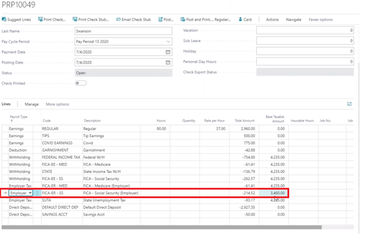Expand the Lines part with the pop-out icon
The width and height of the screenshot is (380, 234).
pos(350,104)
